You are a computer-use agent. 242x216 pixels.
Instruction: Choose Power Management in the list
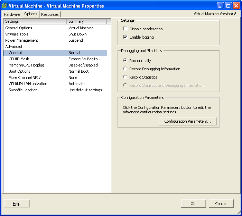pos(21,40)
